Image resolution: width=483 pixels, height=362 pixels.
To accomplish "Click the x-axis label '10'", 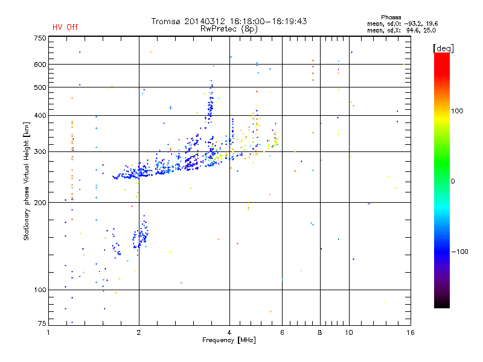I will pyautogui.click(x=349, y=332).
